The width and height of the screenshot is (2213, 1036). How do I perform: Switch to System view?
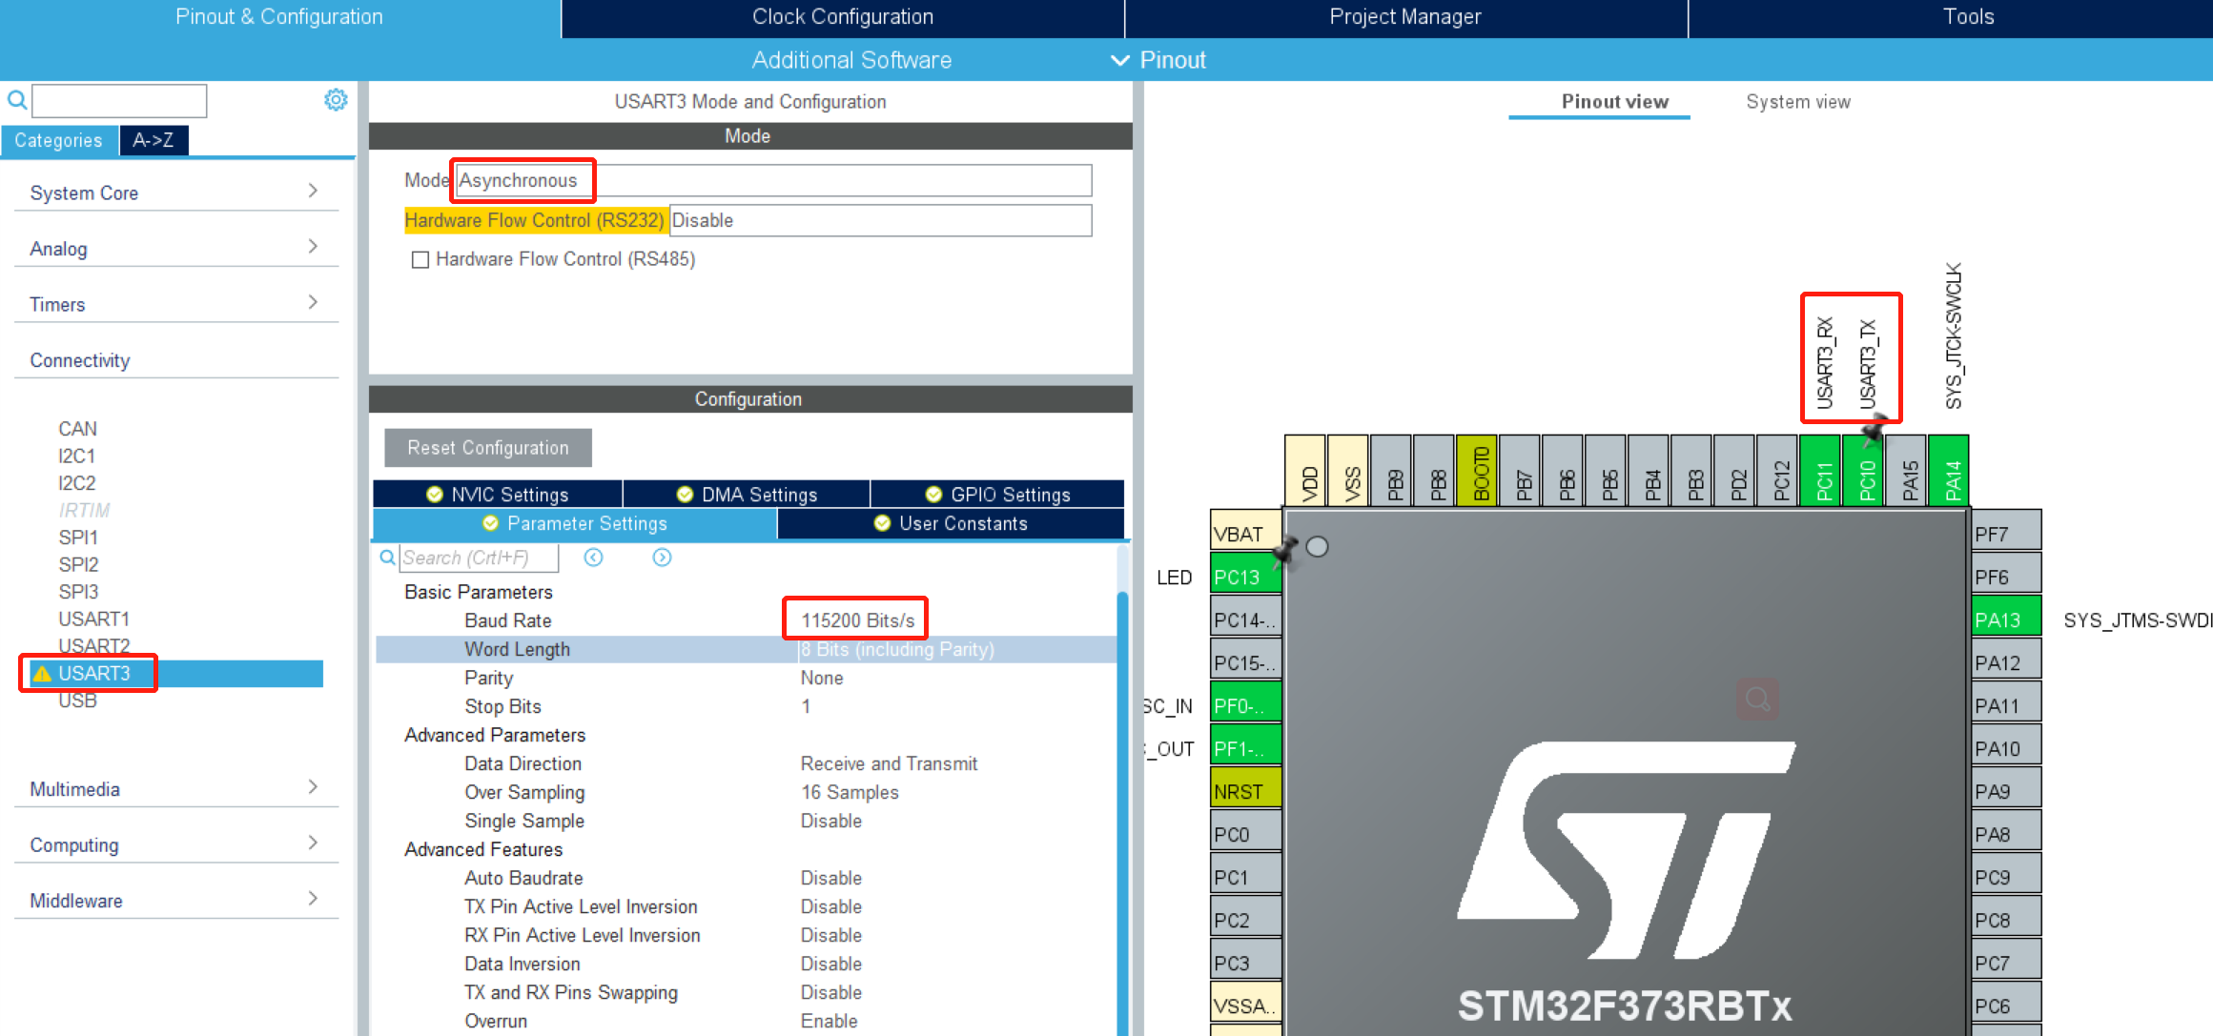[x=1797, y=102]
